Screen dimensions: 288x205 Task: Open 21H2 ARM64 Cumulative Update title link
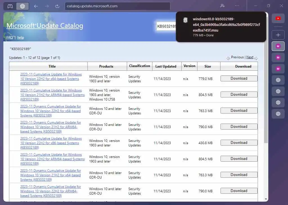[52, 95]
